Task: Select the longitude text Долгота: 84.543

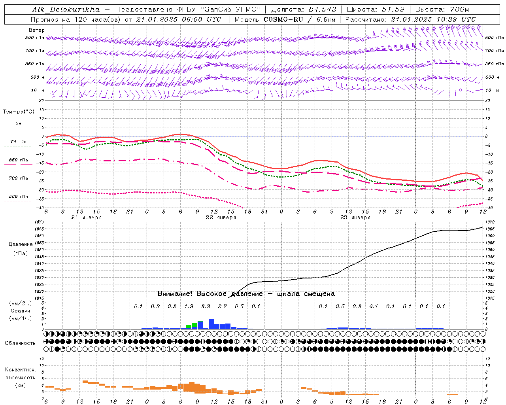Action: (x=304, y=9)
